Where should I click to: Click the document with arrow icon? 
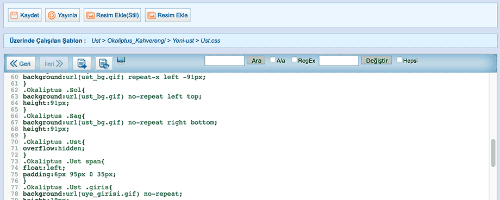pyautogui.click(x=82, y=63)
